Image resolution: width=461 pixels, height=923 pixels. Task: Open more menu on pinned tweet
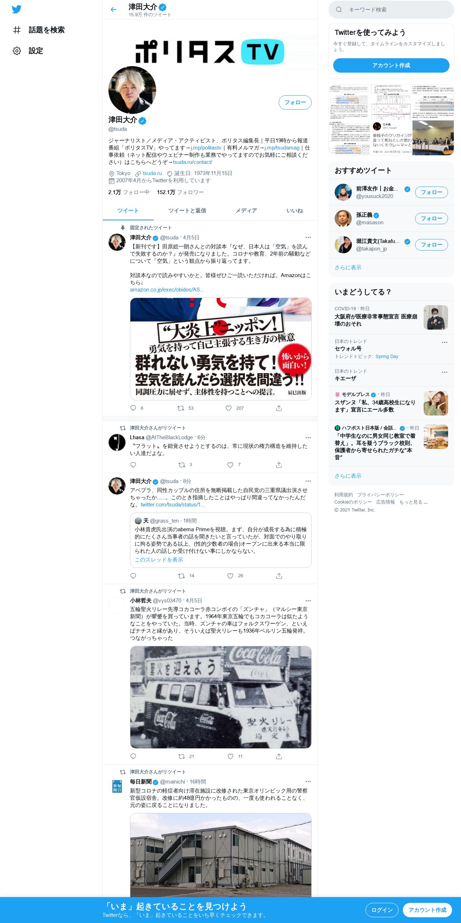308,238
